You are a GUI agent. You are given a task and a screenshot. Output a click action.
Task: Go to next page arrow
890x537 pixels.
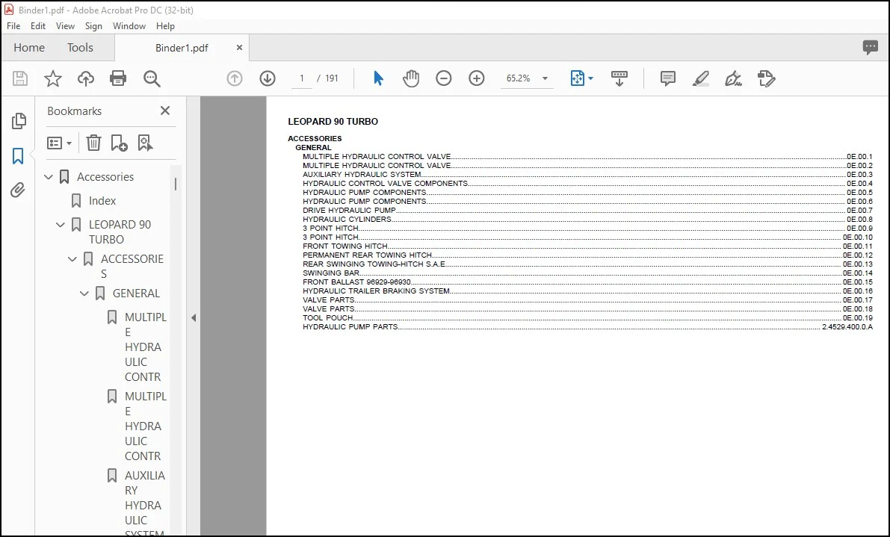(268, 78)
